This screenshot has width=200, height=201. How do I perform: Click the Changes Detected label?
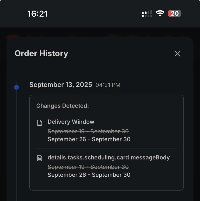click(x=62, y=106)
